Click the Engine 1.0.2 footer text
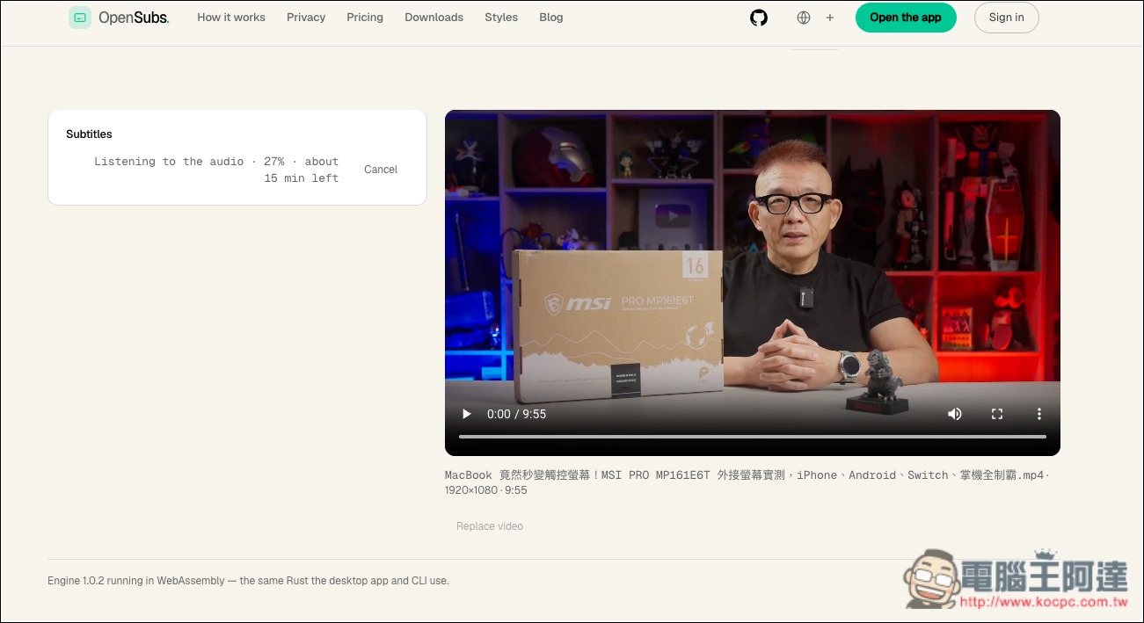The image size is (1144, 623). [248, 581]
